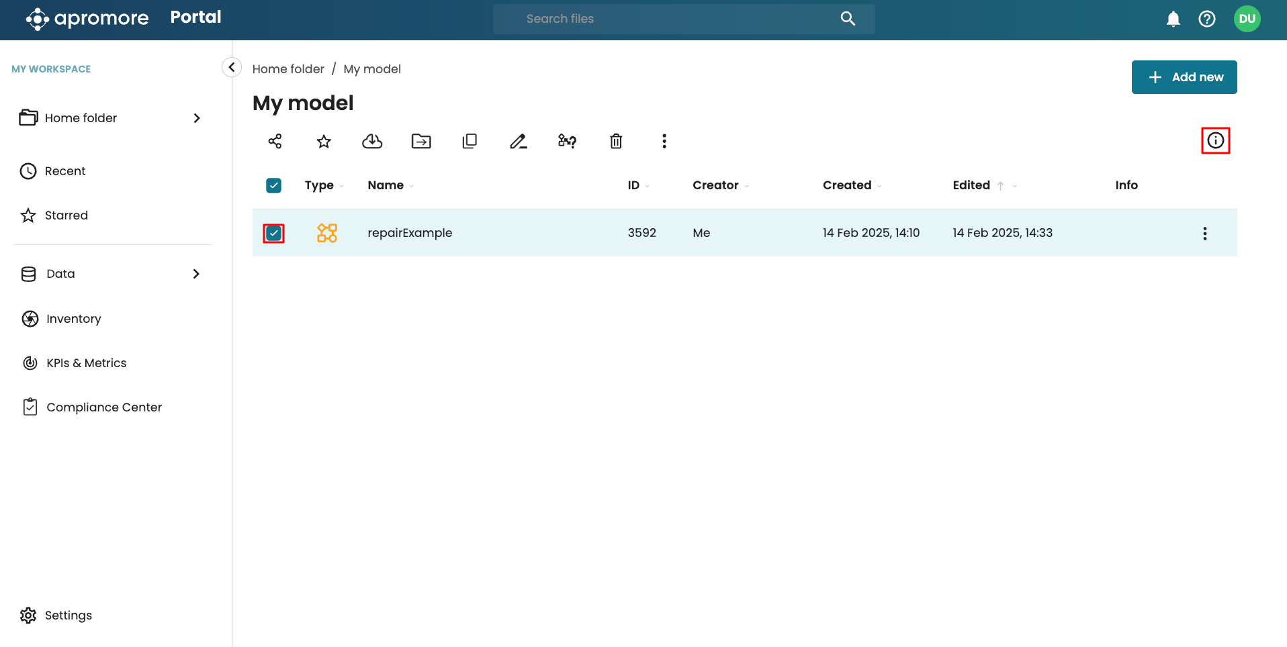
Task: Click the cloud download icon
Action: [x=372, y=141]
